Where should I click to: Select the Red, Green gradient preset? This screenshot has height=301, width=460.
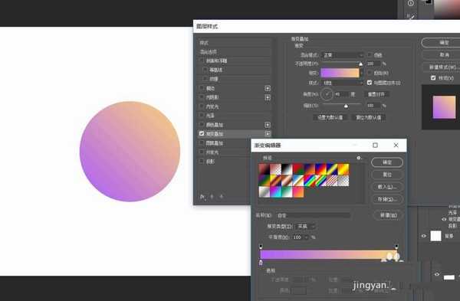298,169
